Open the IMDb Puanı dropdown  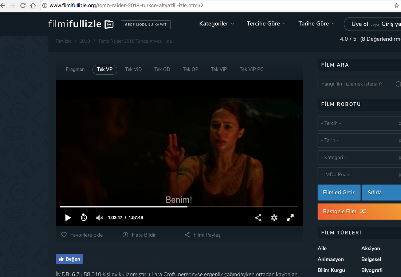click(x=359, y=175)
